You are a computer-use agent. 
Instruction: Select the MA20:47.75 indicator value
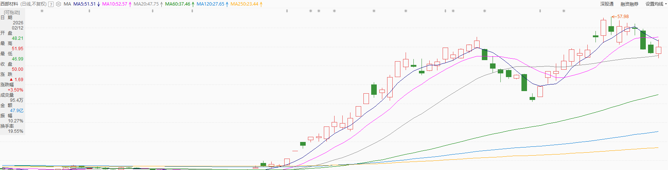(146, 4)
